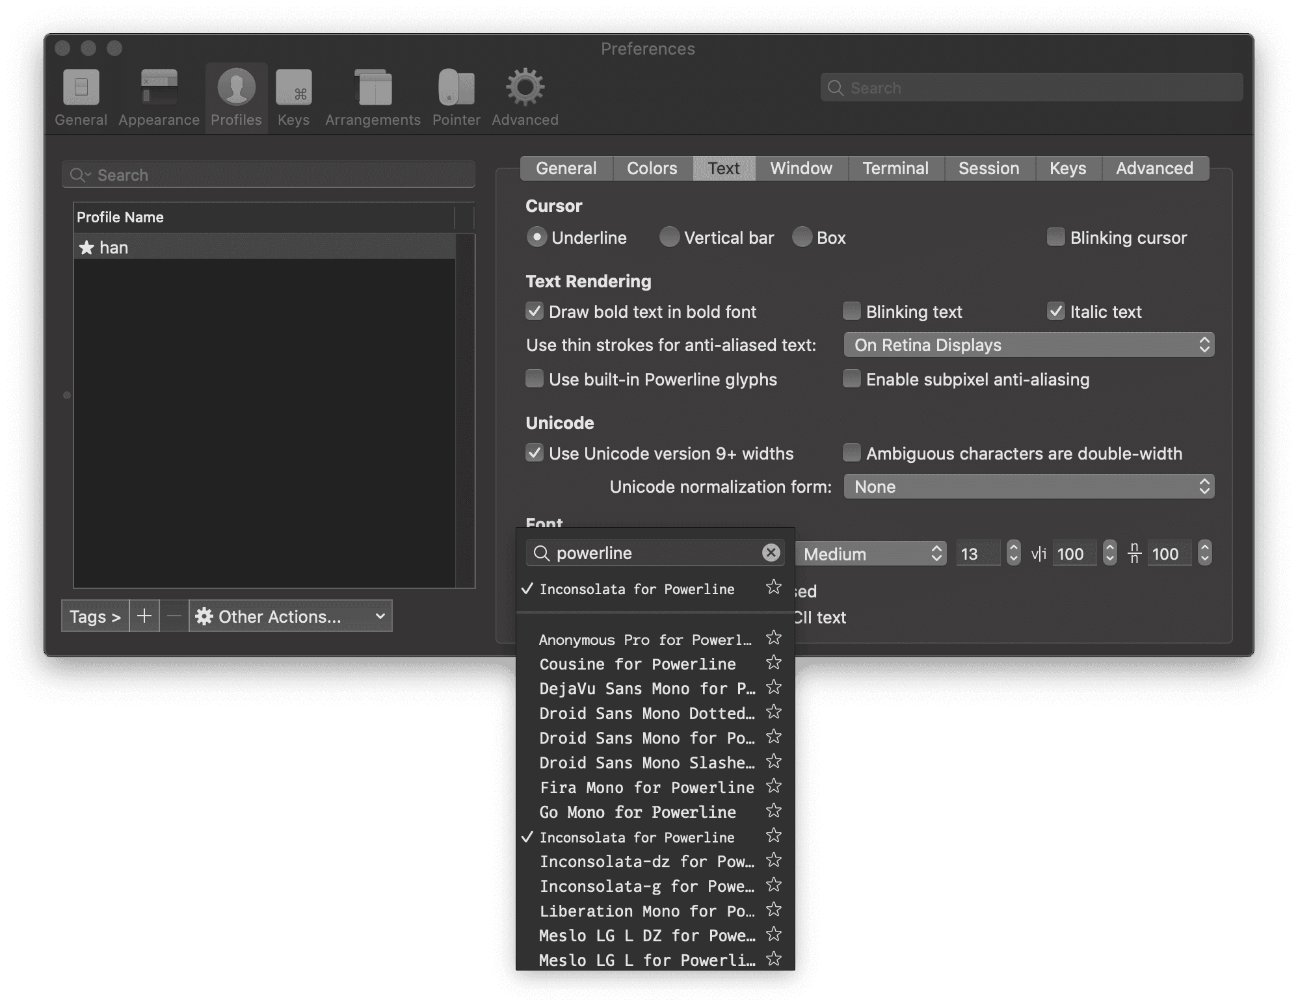Screen dimensions: 1298x1005
Task: Remove the profile with the minus button
Action: point(174,616)
